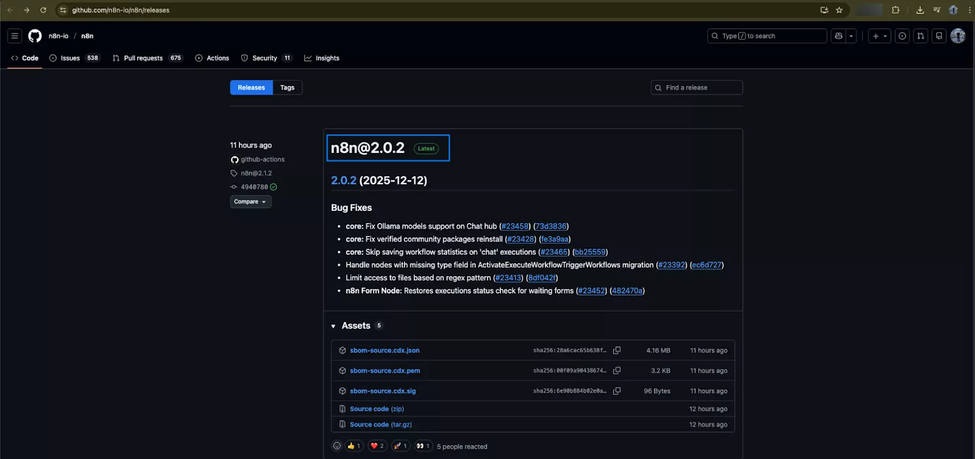
Task: Copy sha256 hash of sbom-source.cdx.sig
Action: [x=617, y=391]
